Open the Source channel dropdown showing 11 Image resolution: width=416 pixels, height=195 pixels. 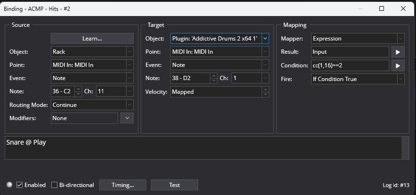pos(115,91)
